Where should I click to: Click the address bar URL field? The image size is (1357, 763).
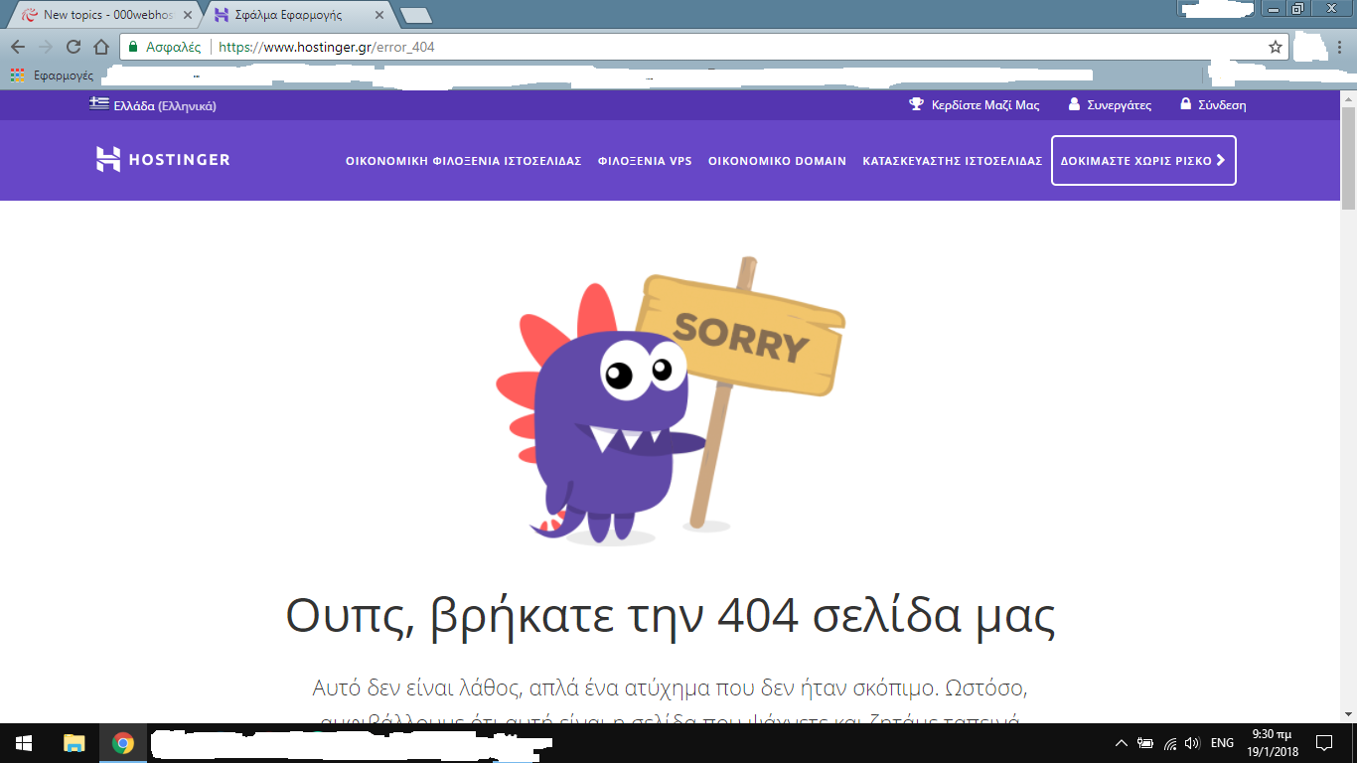pos(695,47)
